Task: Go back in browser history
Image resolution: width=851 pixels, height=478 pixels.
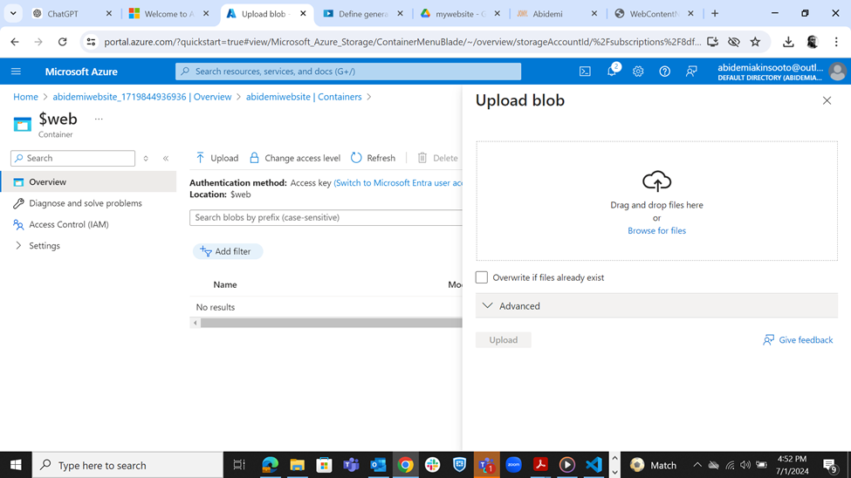Action: tap(15, 42)
